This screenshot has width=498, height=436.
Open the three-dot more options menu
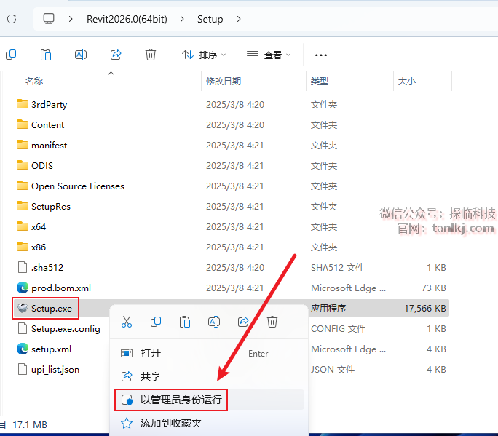pos(321,55)
